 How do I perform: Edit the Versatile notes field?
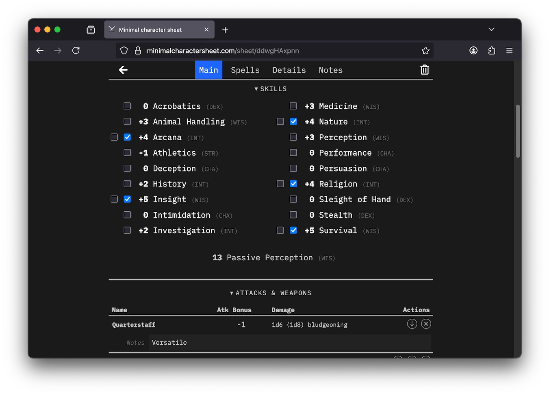[x=289, y=343]
